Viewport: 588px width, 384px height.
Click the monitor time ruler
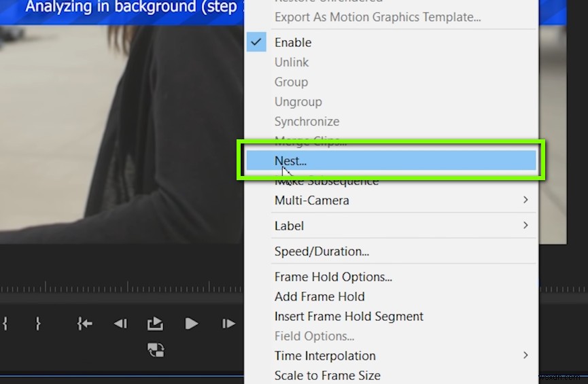[122, 287]
